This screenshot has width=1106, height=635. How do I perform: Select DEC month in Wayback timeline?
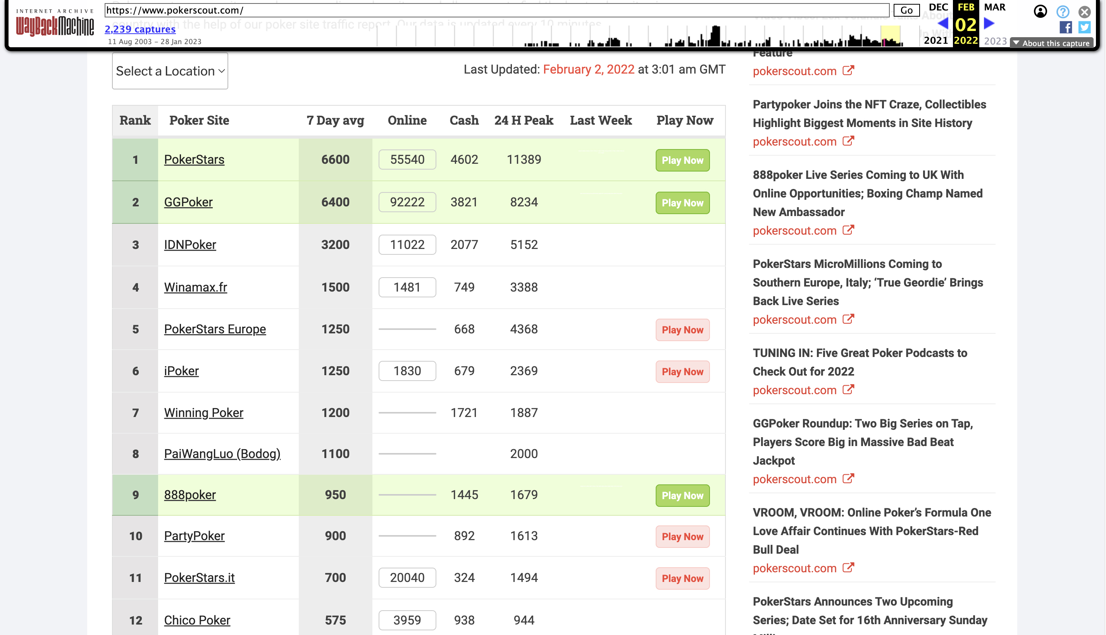click(x=938, y=7)
